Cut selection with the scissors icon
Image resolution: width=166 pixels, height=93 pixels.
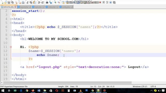[27, 2]
